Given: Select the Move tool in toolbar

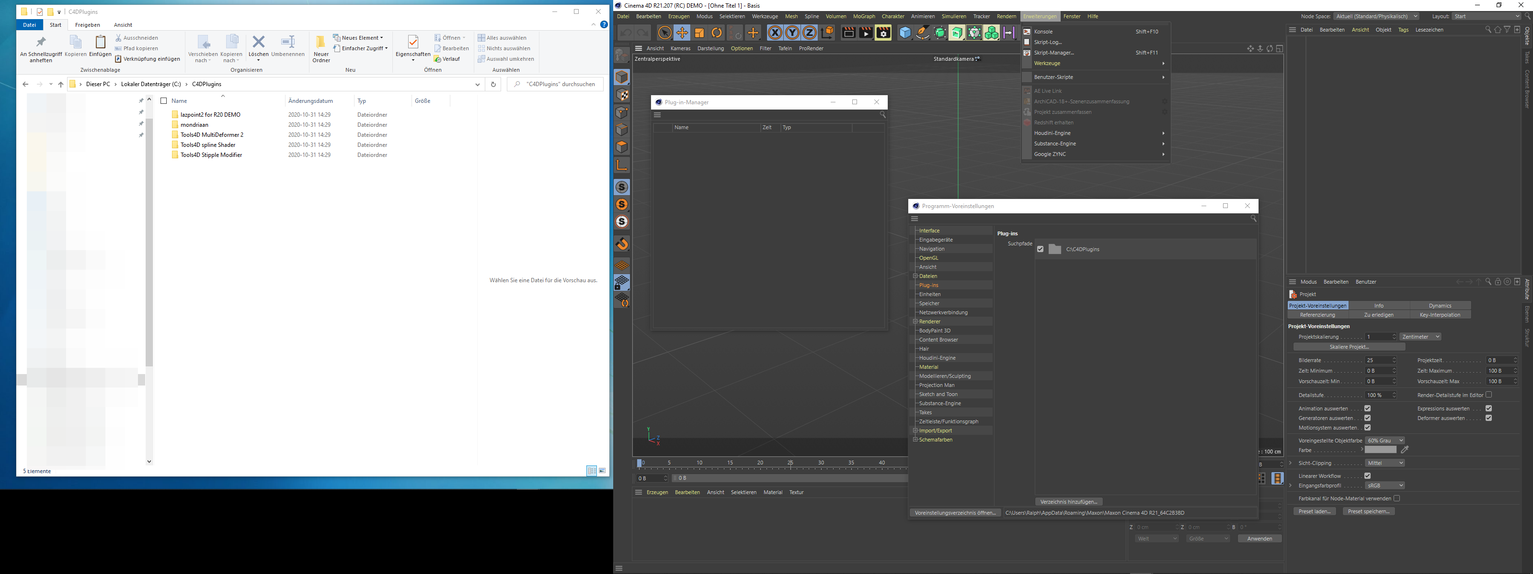Looking at the screenshot, I should pos(682,33).
